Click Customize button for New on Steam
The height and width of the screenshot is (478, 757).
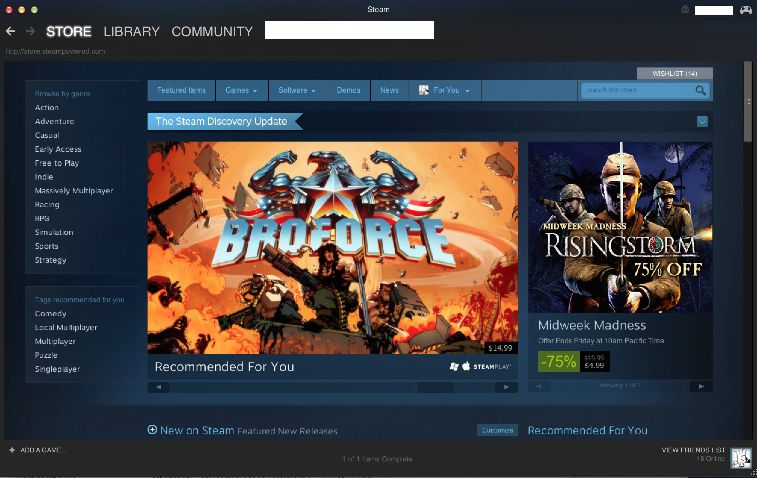497,430
